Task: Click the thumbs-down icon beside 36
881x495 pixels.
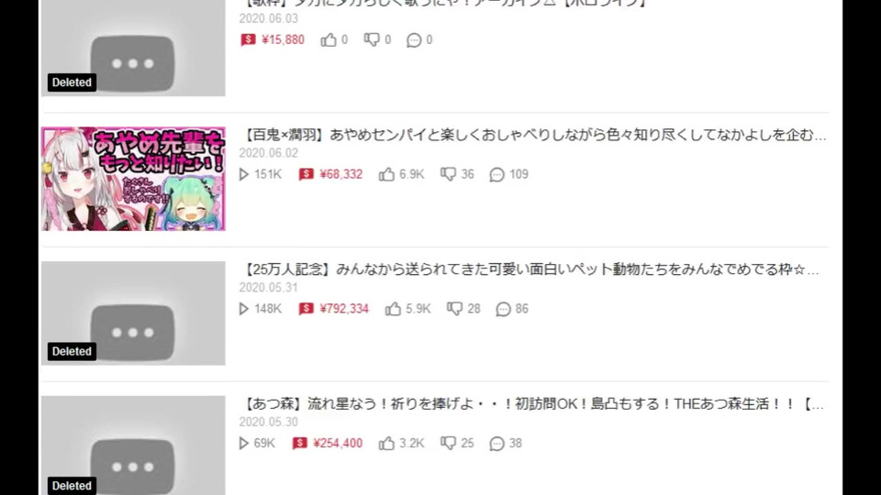Action: click(x=449, y=174)
